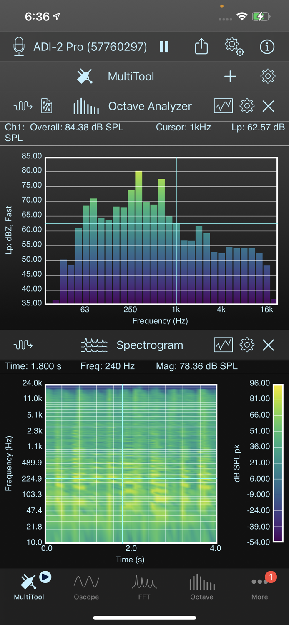Screen dimensions: 289x625
Task: Open the Octave Analyzer settings
Action: [x=246, y=106]
